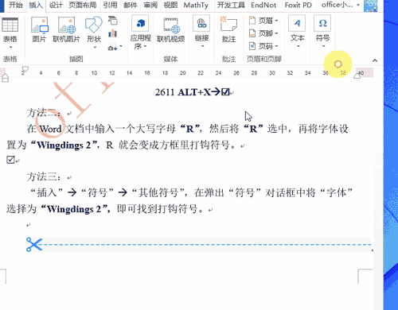Open the 邮件 mailings tab

[x=131, y=5]
